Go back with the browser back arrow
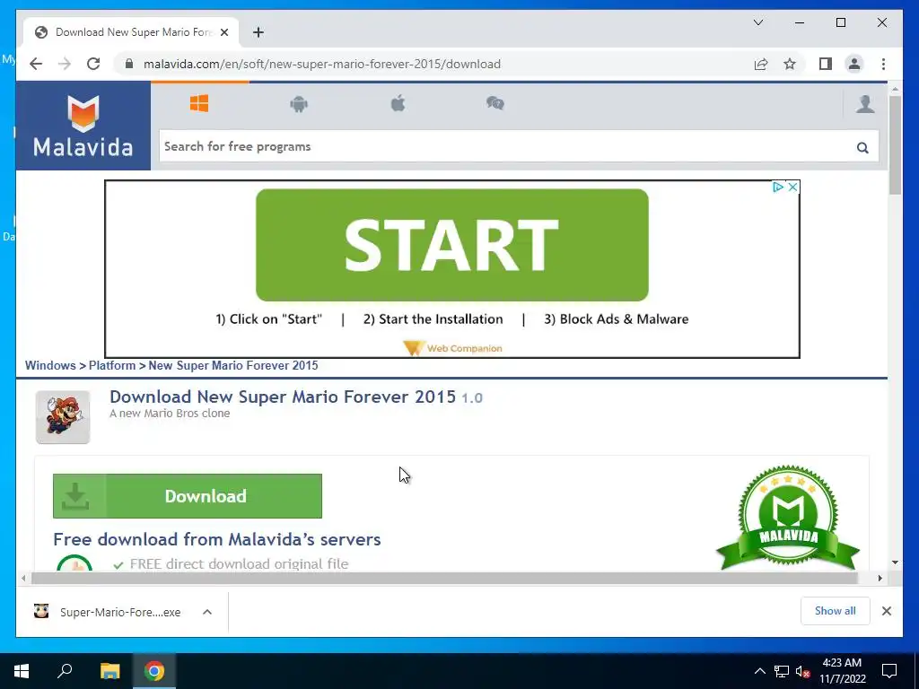919x689 pixels. (x=36, y=64)
